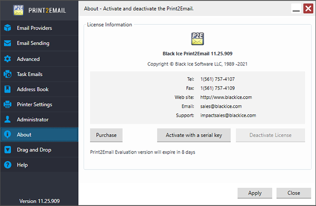This screenshot has width=316, height=206.
Task: Open the Address Book bookmark icon
Action: point(7,89)
